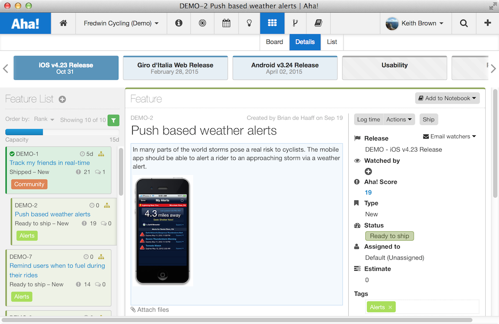499x324 pixels.
Task: Click the Type value New
Action: point(372,214)
